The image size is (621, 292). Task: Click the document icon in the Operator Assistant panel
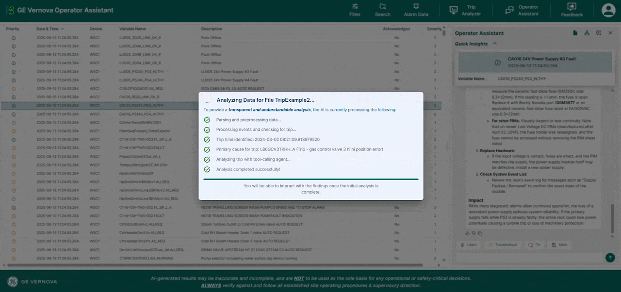pyautogui.click(x=575, y=33)
